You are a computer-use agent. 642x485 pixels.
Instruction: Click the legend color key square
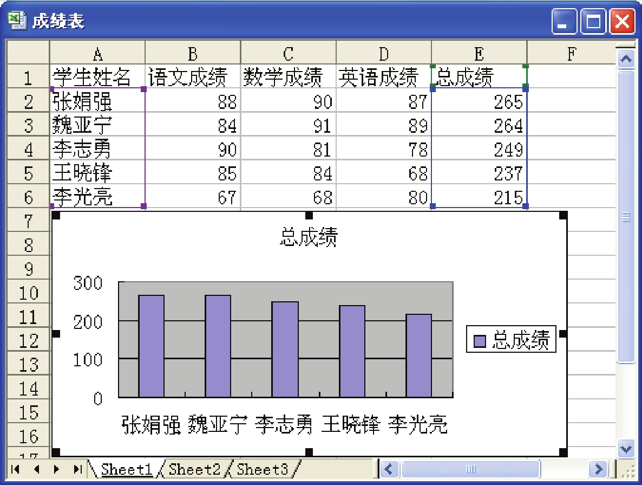tap(480, 341)
